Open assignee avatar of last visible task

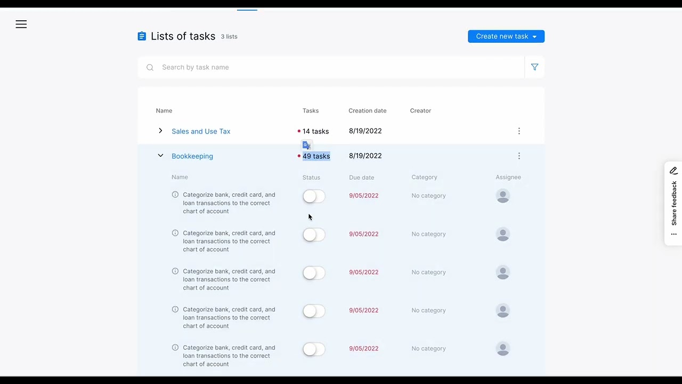tap(503, 349)
